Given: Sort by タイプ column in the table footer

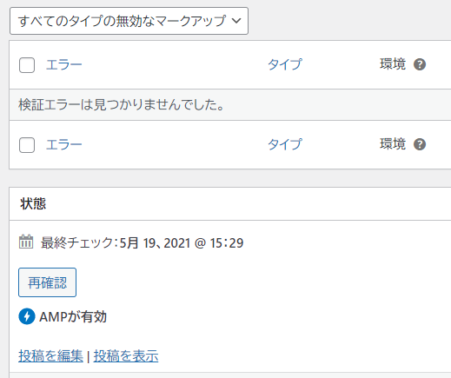Looking at the screenshot, I should point(285,144).
